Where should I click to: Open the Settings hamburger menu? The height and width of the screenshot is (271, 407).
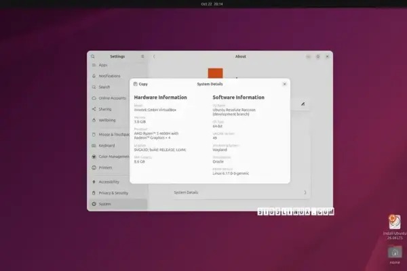coord(142,56)
